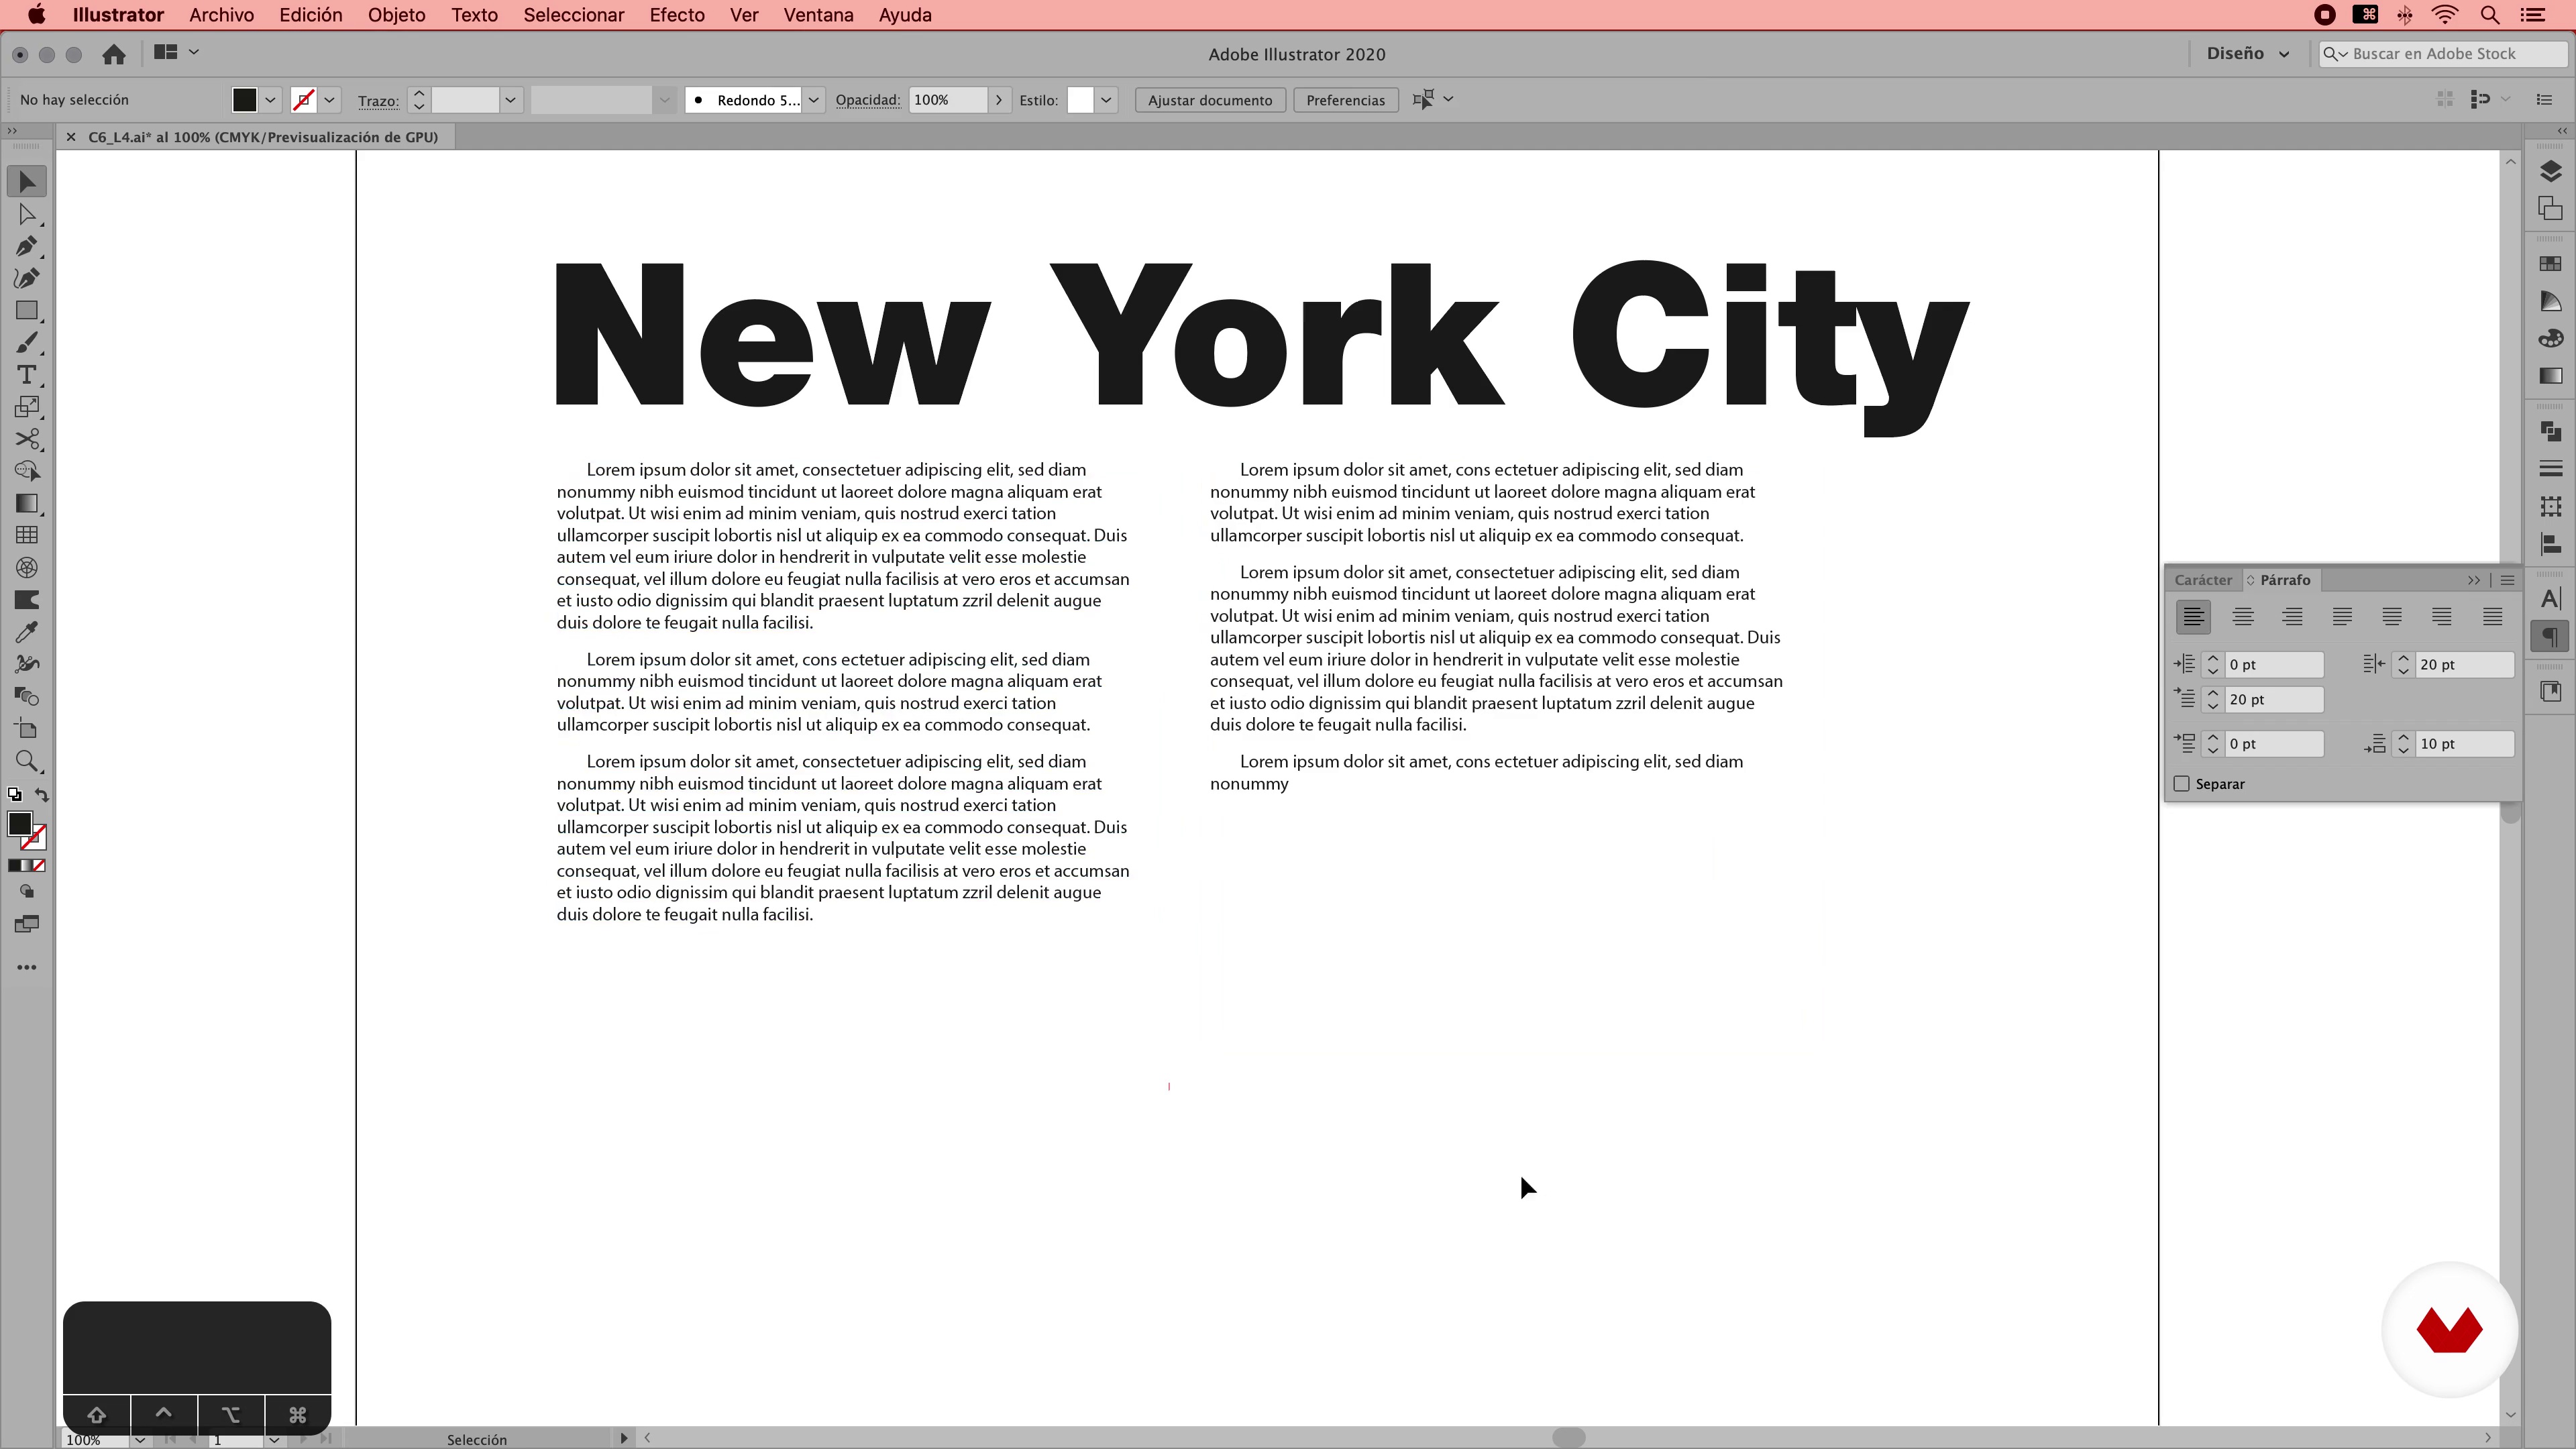The image size is (2576, 1449).
Task: Open the Trazo stroke weight dropdown
Action: [510, 100]
